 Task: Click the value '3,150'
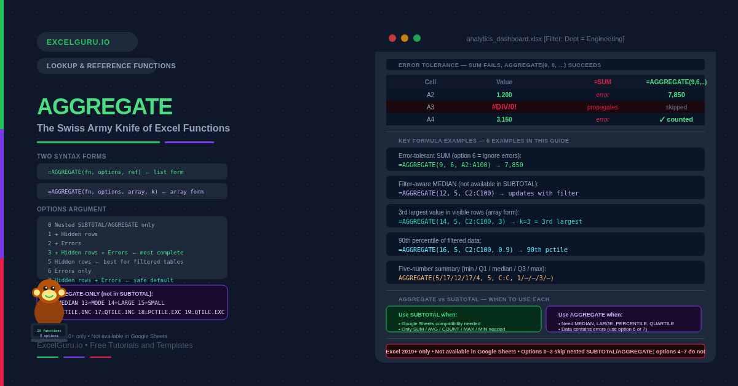click(504, 119)
